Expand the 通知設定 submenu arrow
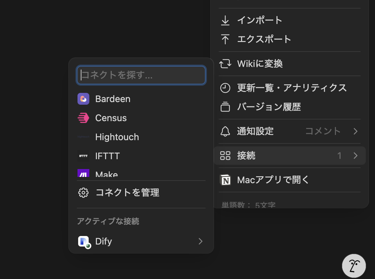 355,131
